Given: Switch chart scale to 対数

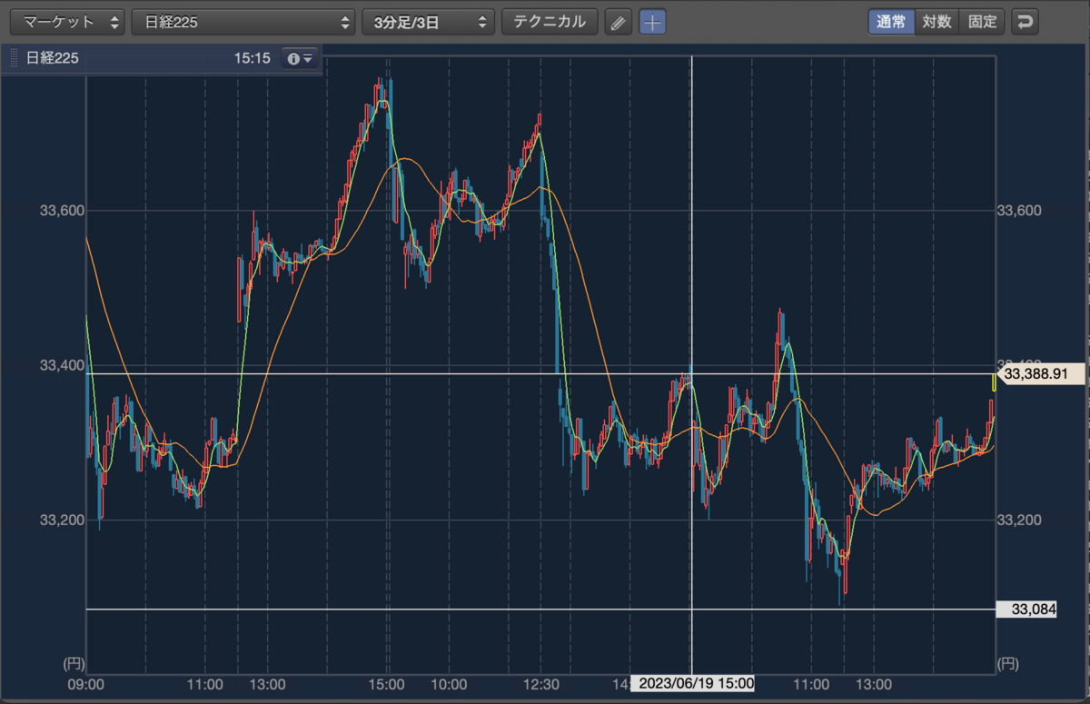Looking at the screenshot, I should tap(936, 22).
